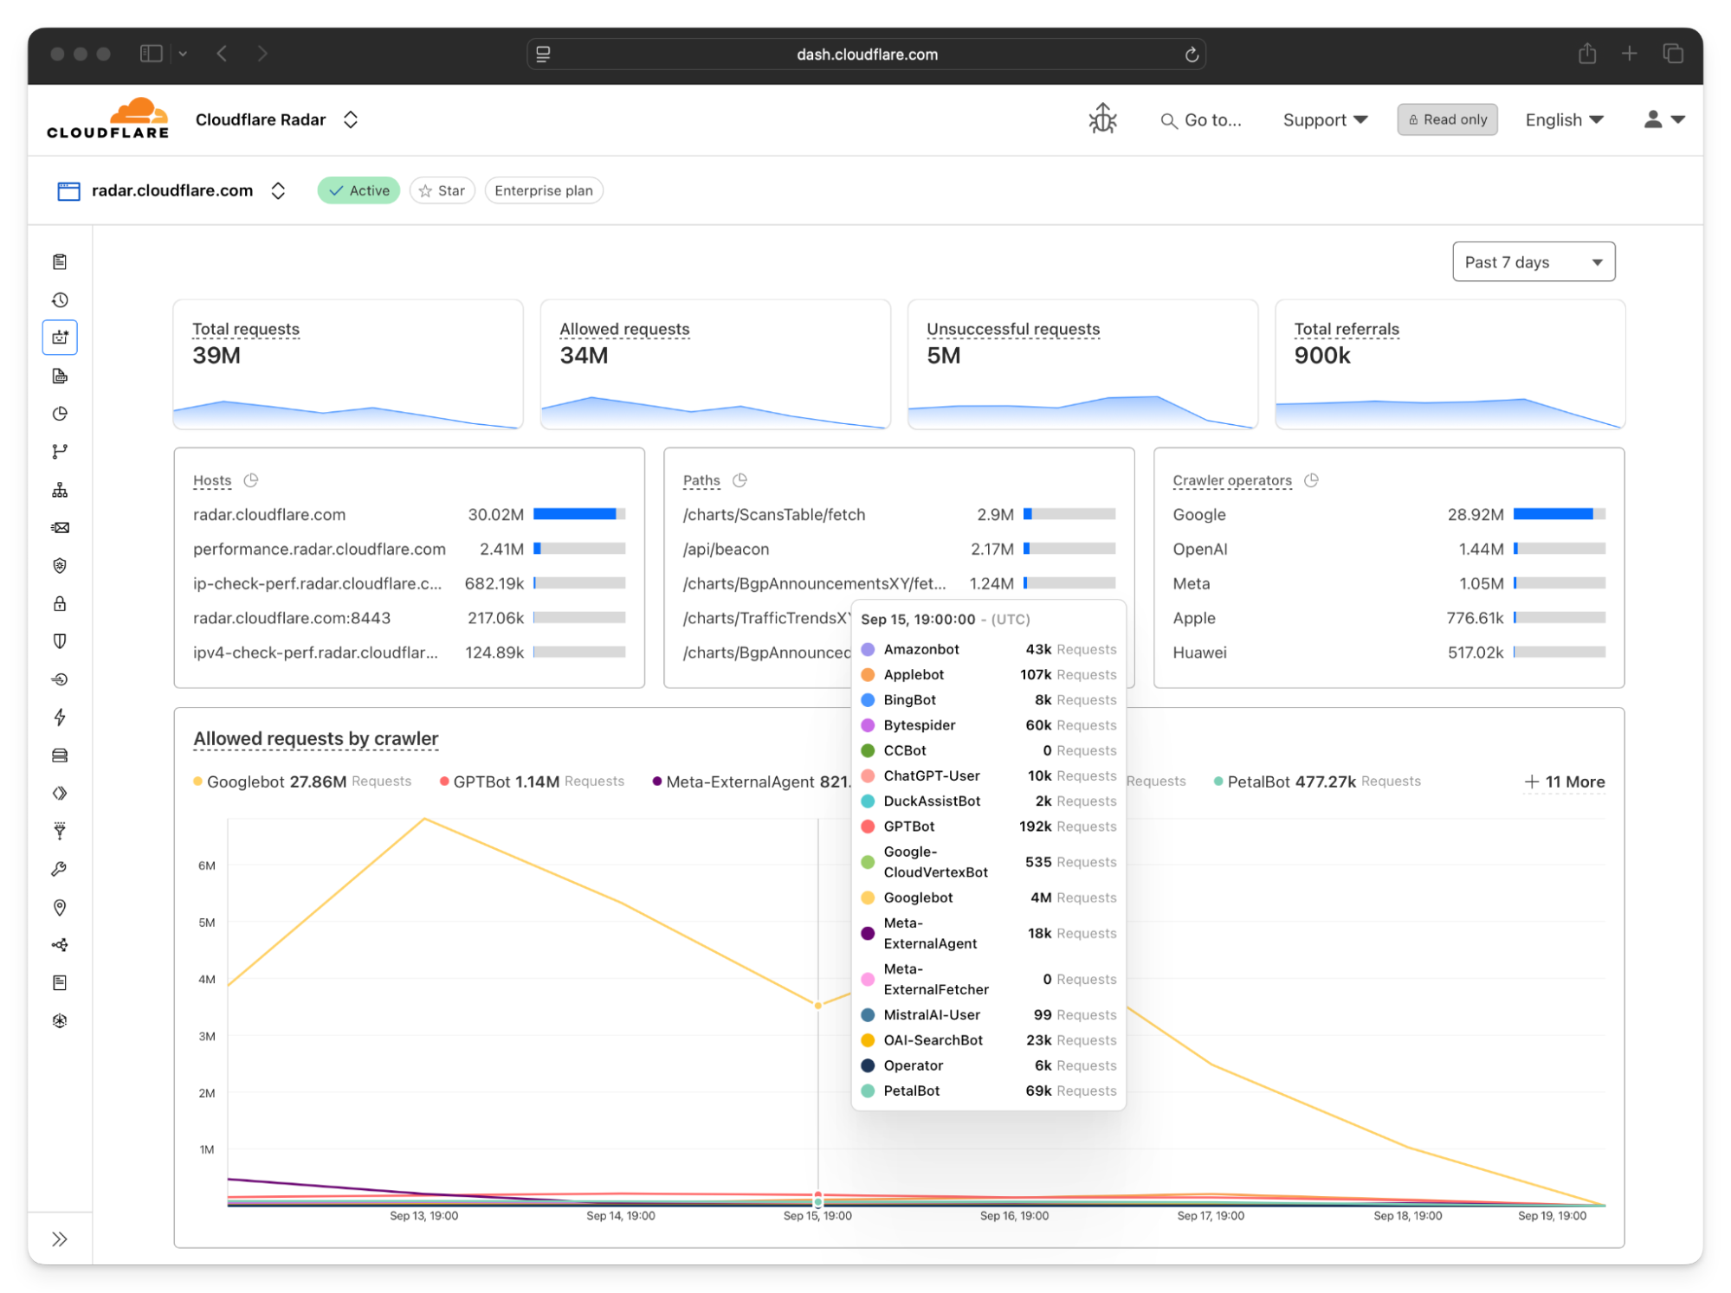Open the user profile menu
The height and width of the screenshot is (1293, 1731).
[x=1663, y=119]
